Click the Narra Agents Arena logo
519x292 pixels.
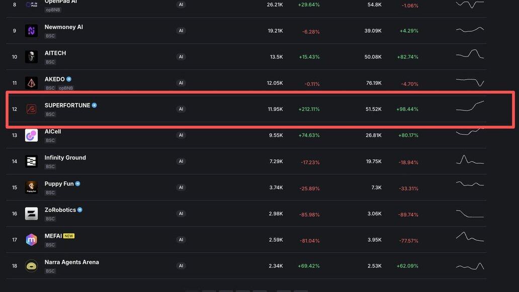pos(32,266)
